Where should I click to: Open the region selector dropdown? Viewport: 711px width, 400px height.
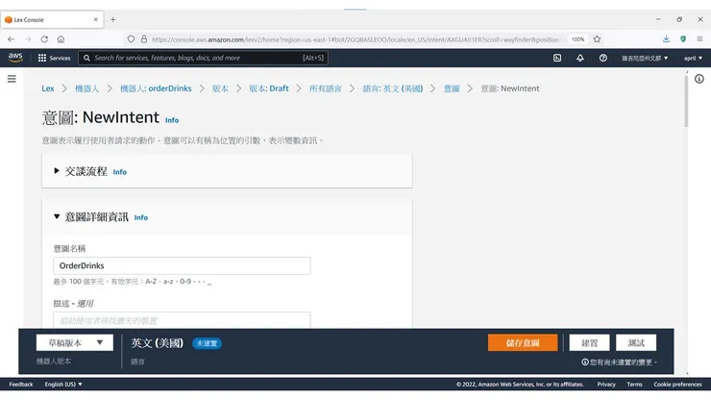[x=645, y=58]
